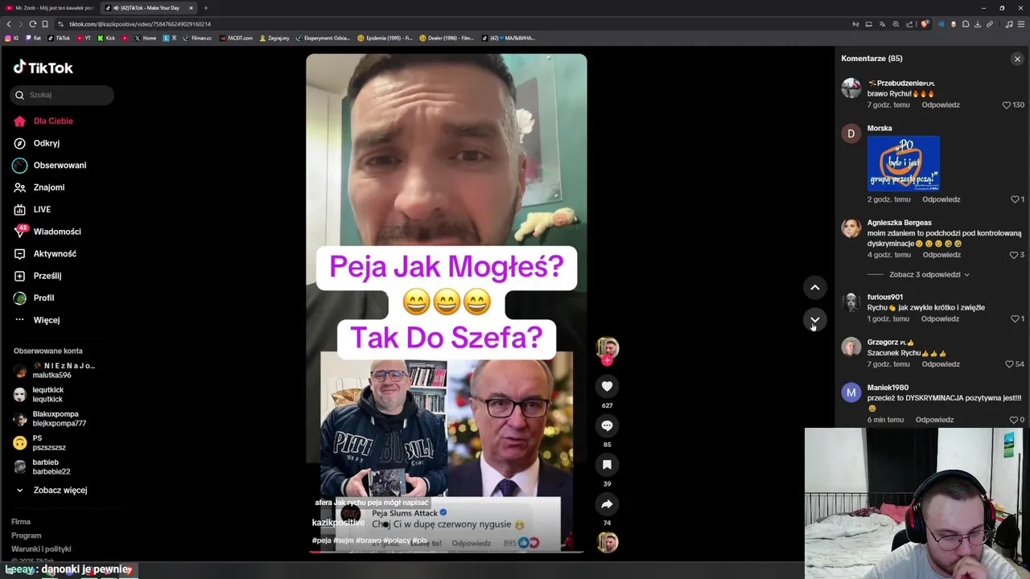Select Prześlij upload option
This screenshot has height=579, width=1030.
37,276
